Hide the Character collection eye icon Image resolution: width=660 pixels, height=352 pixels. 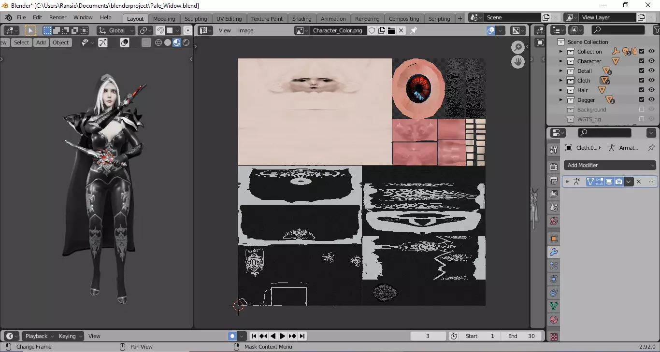[651, 61]
